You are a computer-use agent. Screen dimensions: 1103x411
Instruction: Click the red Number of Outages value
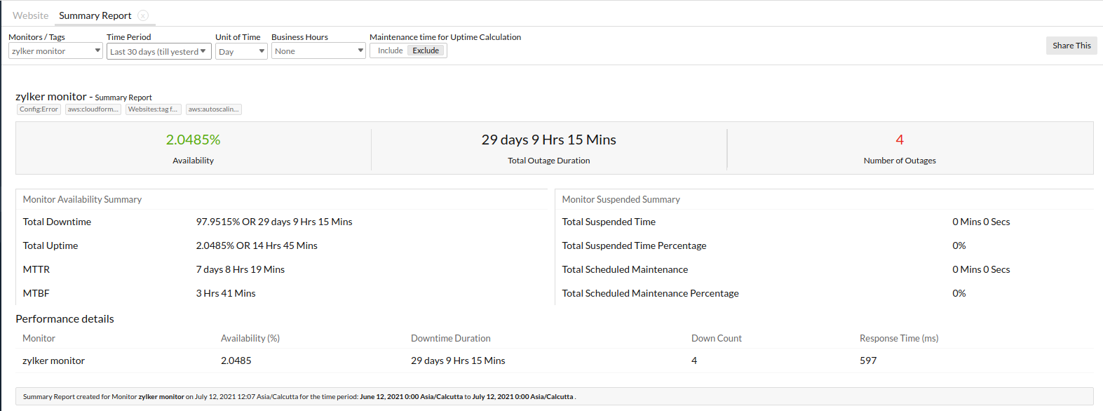(900, 140)
